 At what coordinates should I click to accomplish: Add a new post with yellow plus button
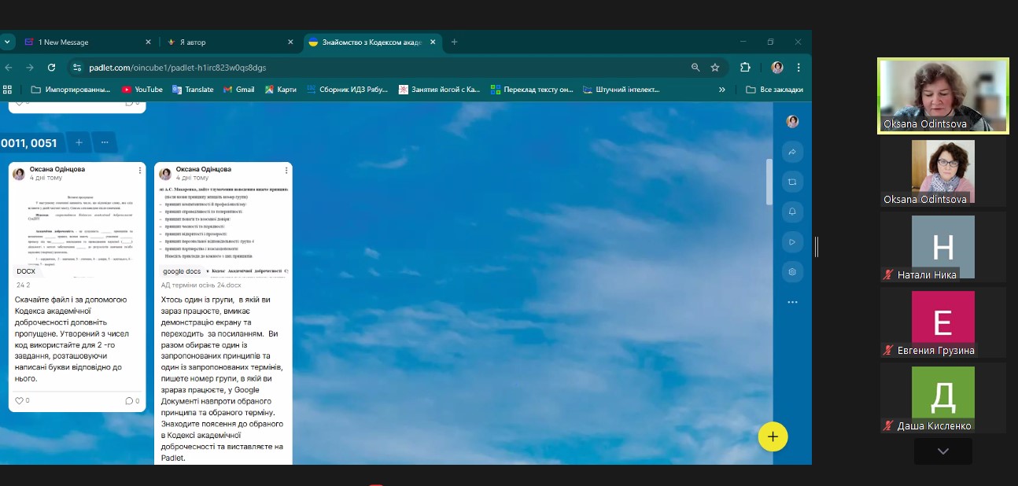(x=773, y=436)
